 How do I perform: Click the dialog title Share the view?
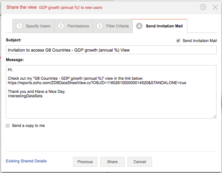[21, 7]
